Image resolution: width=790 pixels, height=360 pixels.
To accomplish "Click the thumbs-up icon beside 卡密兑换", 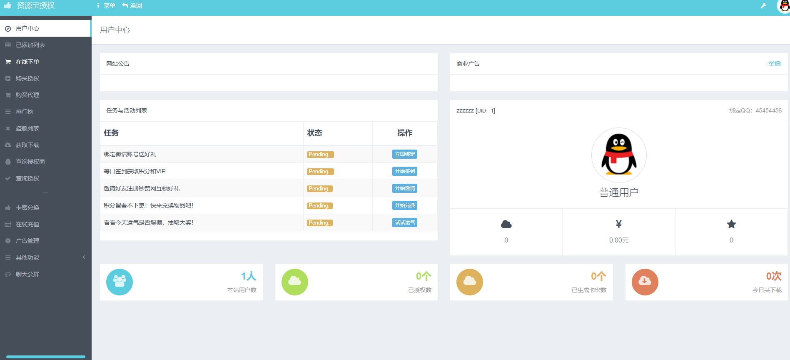I will pos(8,207).
